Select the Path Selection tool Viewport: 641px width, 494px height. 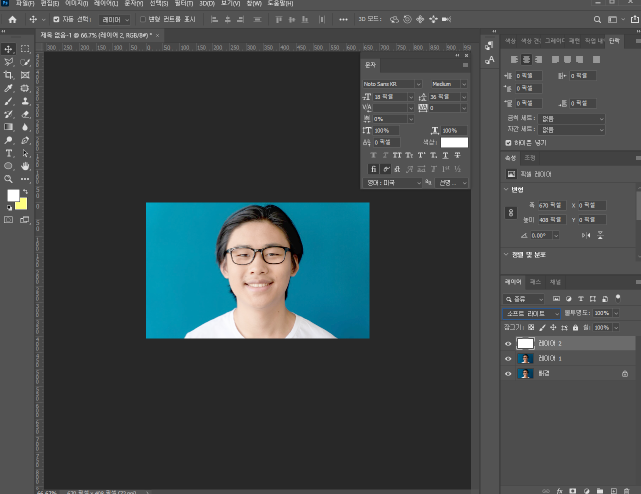25,153
